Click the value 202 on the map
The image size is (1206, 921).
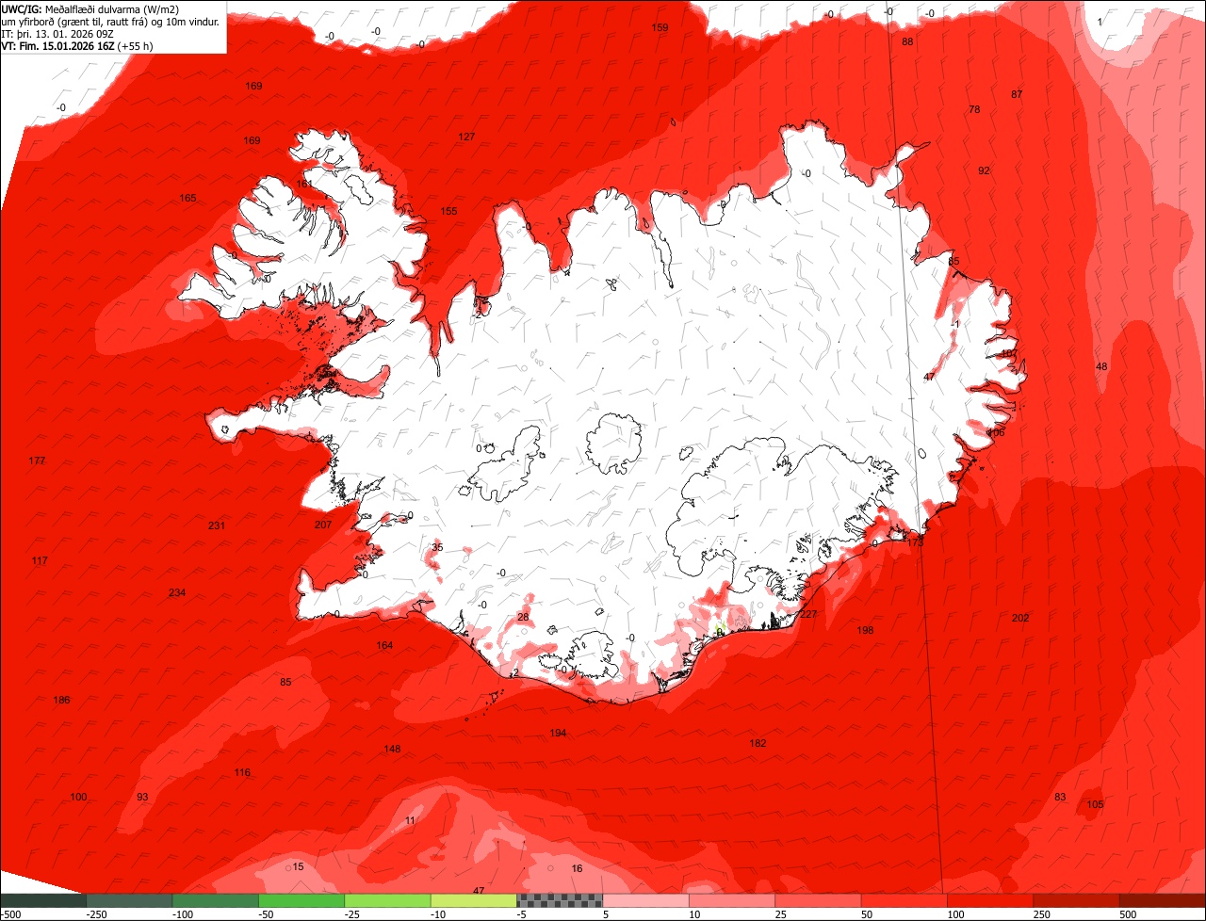point(1020,618)
